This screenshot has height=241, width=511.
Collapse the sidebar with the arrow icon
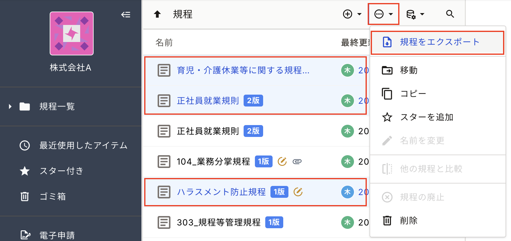(126, 14)
